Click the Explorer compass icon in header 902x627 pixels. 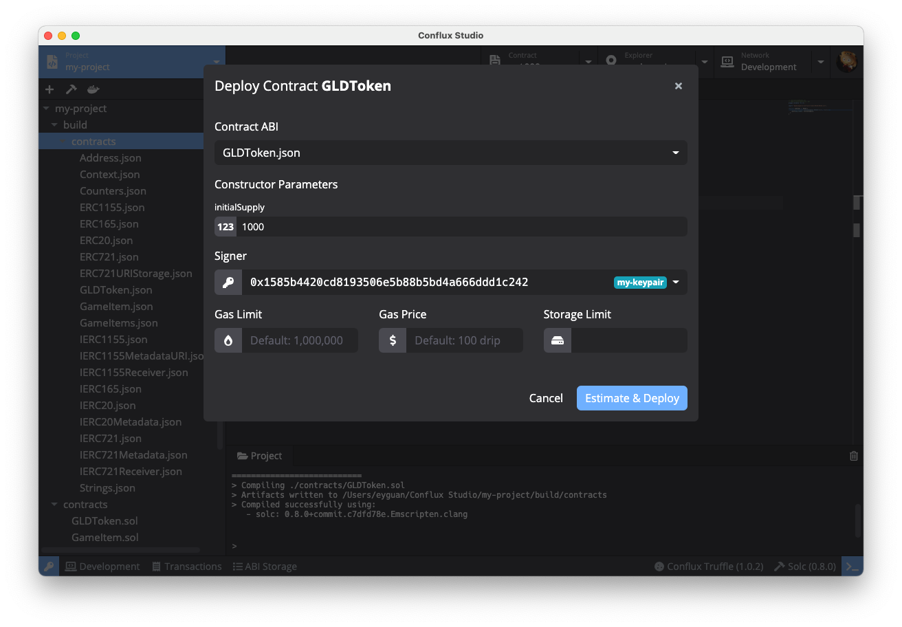pos(611,62)
